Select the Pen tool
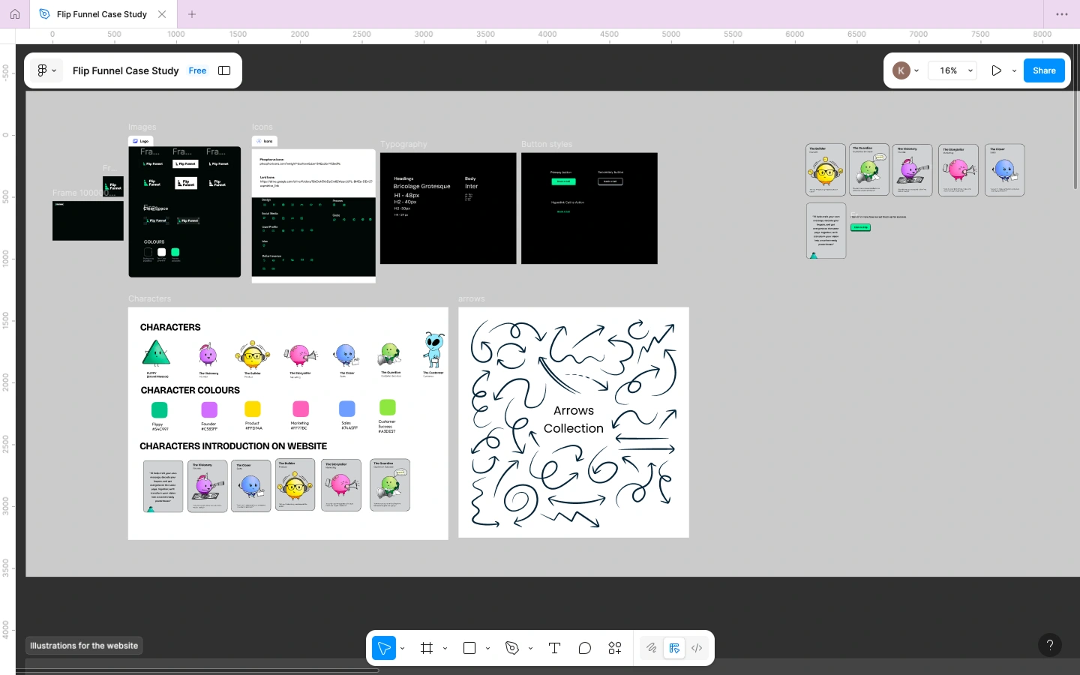 pyautogui.click(x=512, y=648)
